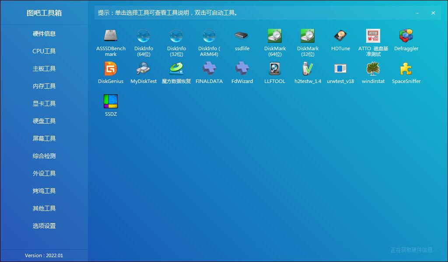The image size is (448, 262).
Task: Select 魔方数据恢复 data recovery tool
Action: [176, 72]
